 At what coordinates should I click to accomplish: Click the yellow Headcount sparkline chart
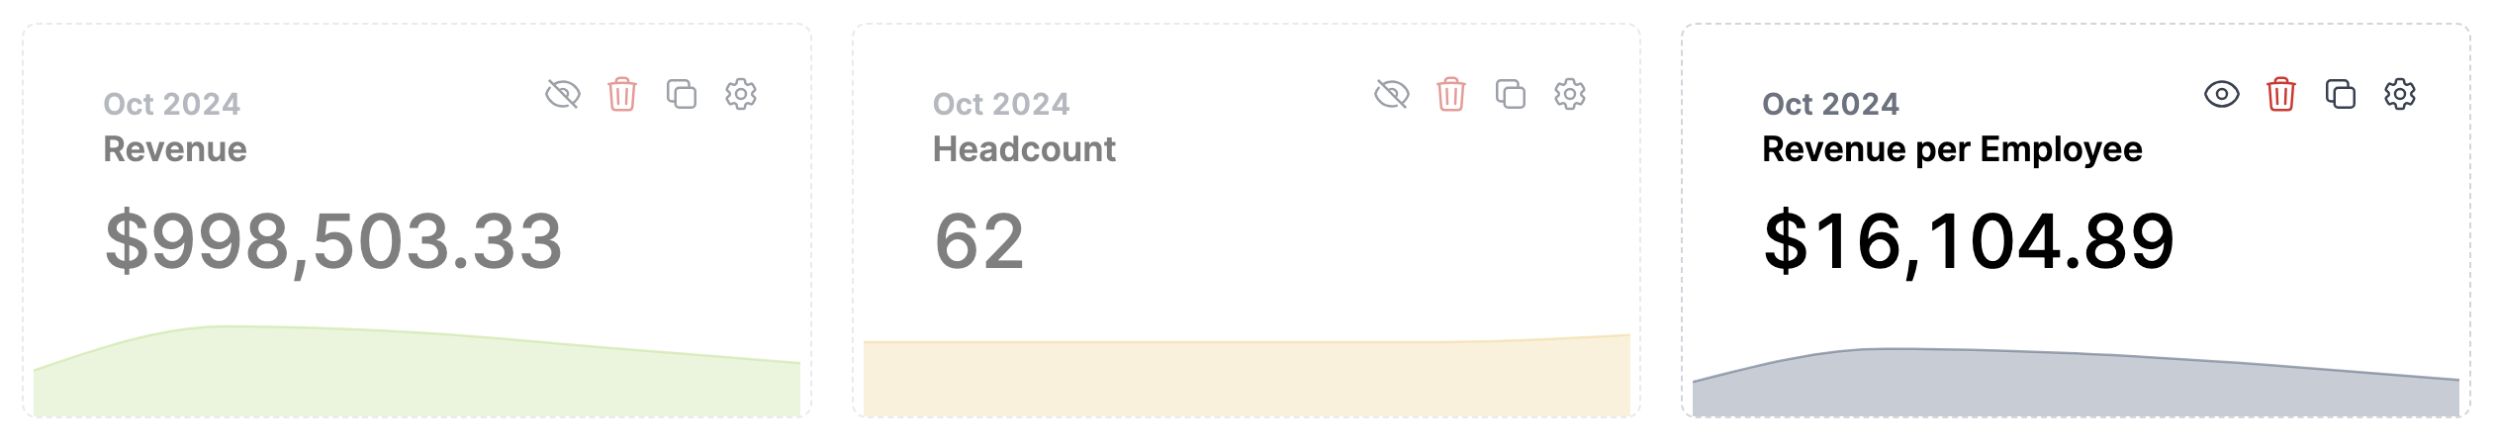(x=1247, y=375)
